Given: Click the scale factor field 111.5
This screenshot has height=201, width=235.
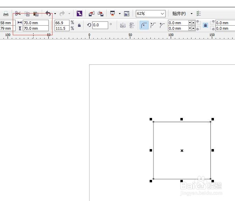Looking at the screenshot, I should (62, 28).
